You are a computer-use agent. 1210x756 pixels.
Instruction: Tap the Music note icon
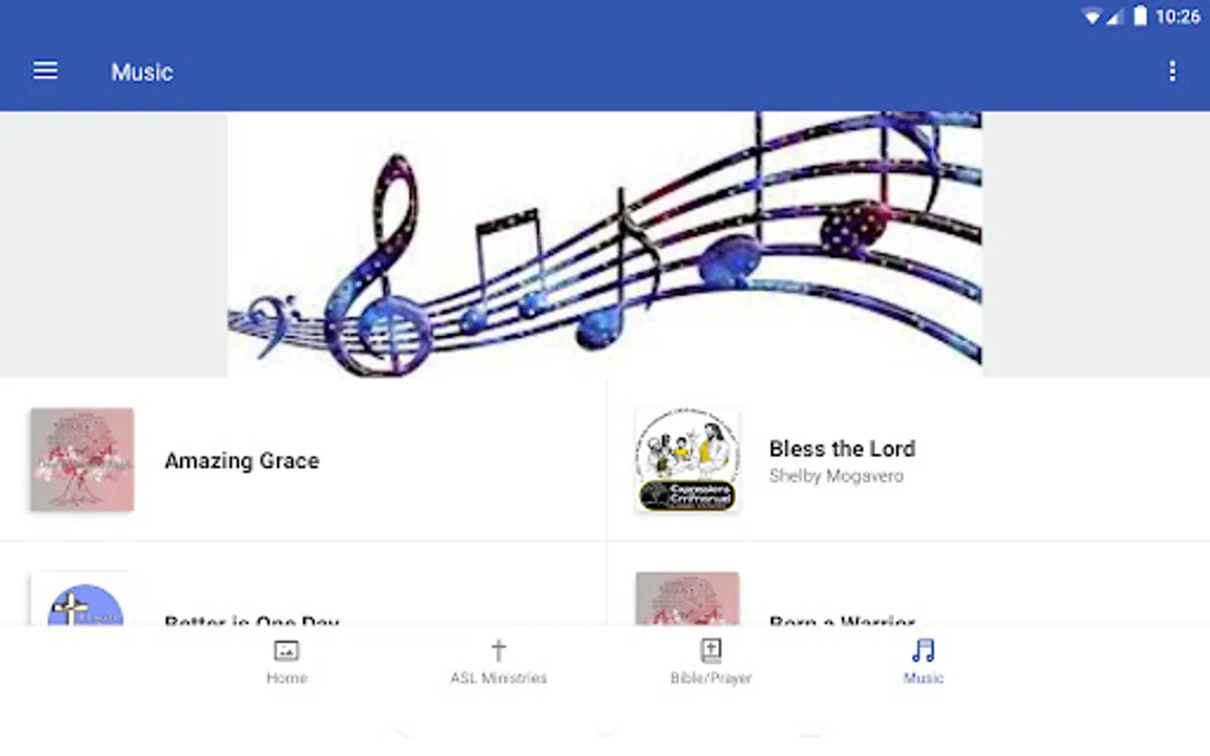click(x=923, y=650)
